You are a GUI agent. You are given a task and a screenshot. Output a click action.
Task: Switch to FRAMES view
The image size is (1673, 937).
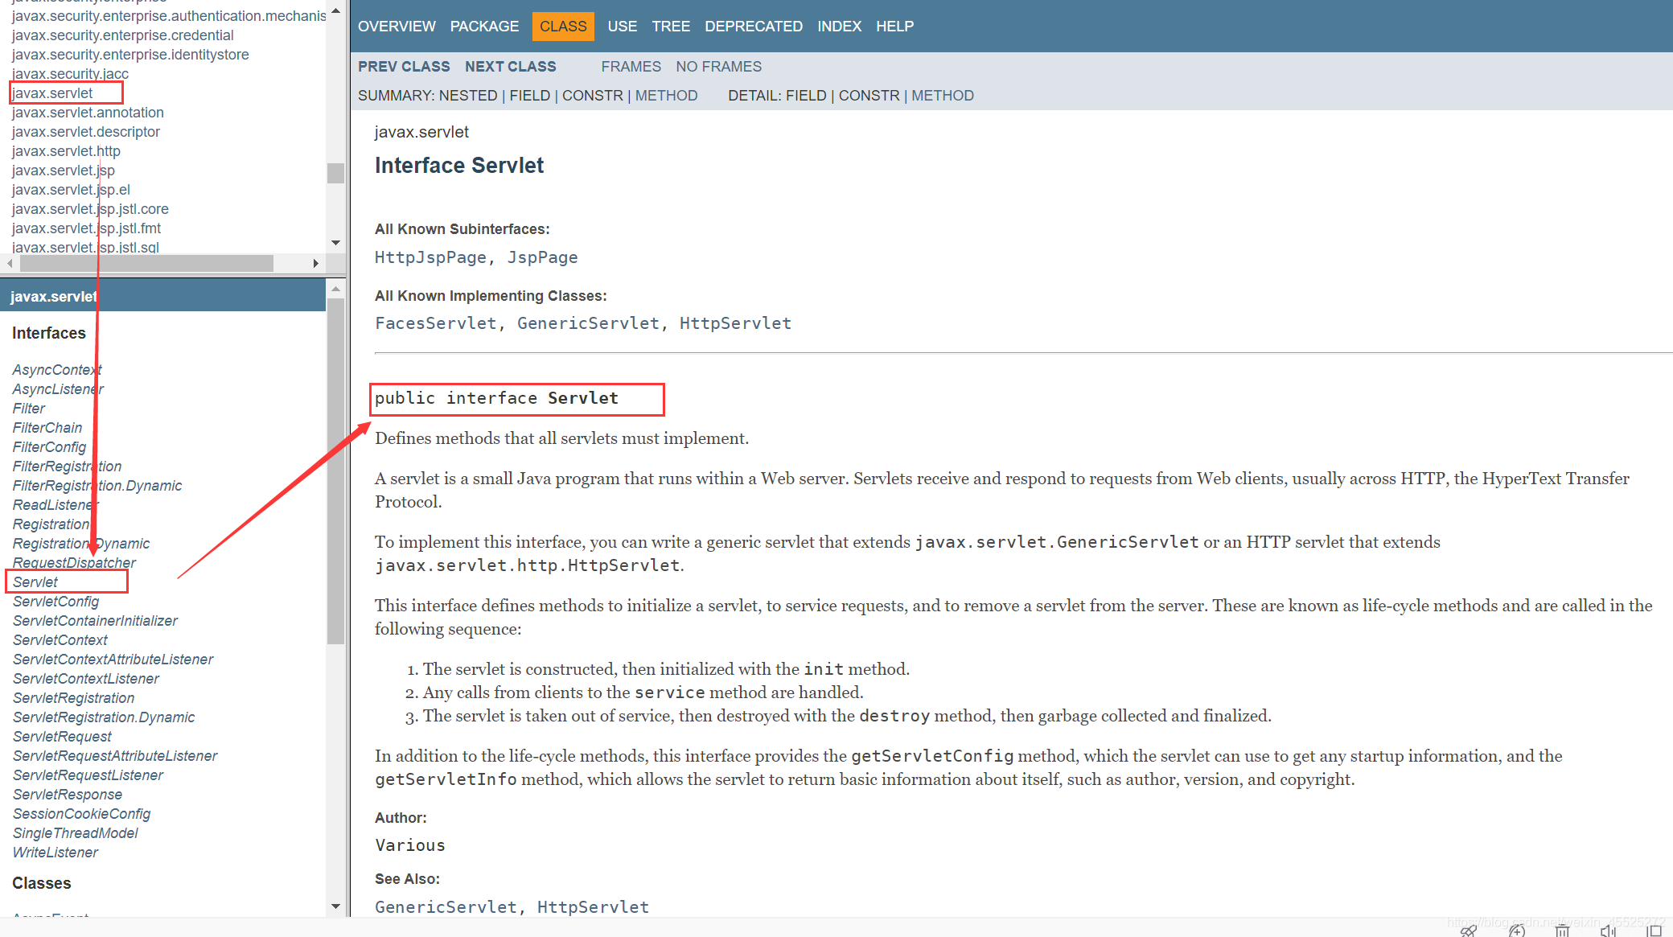pyautogui.click(x=631, y=67)
